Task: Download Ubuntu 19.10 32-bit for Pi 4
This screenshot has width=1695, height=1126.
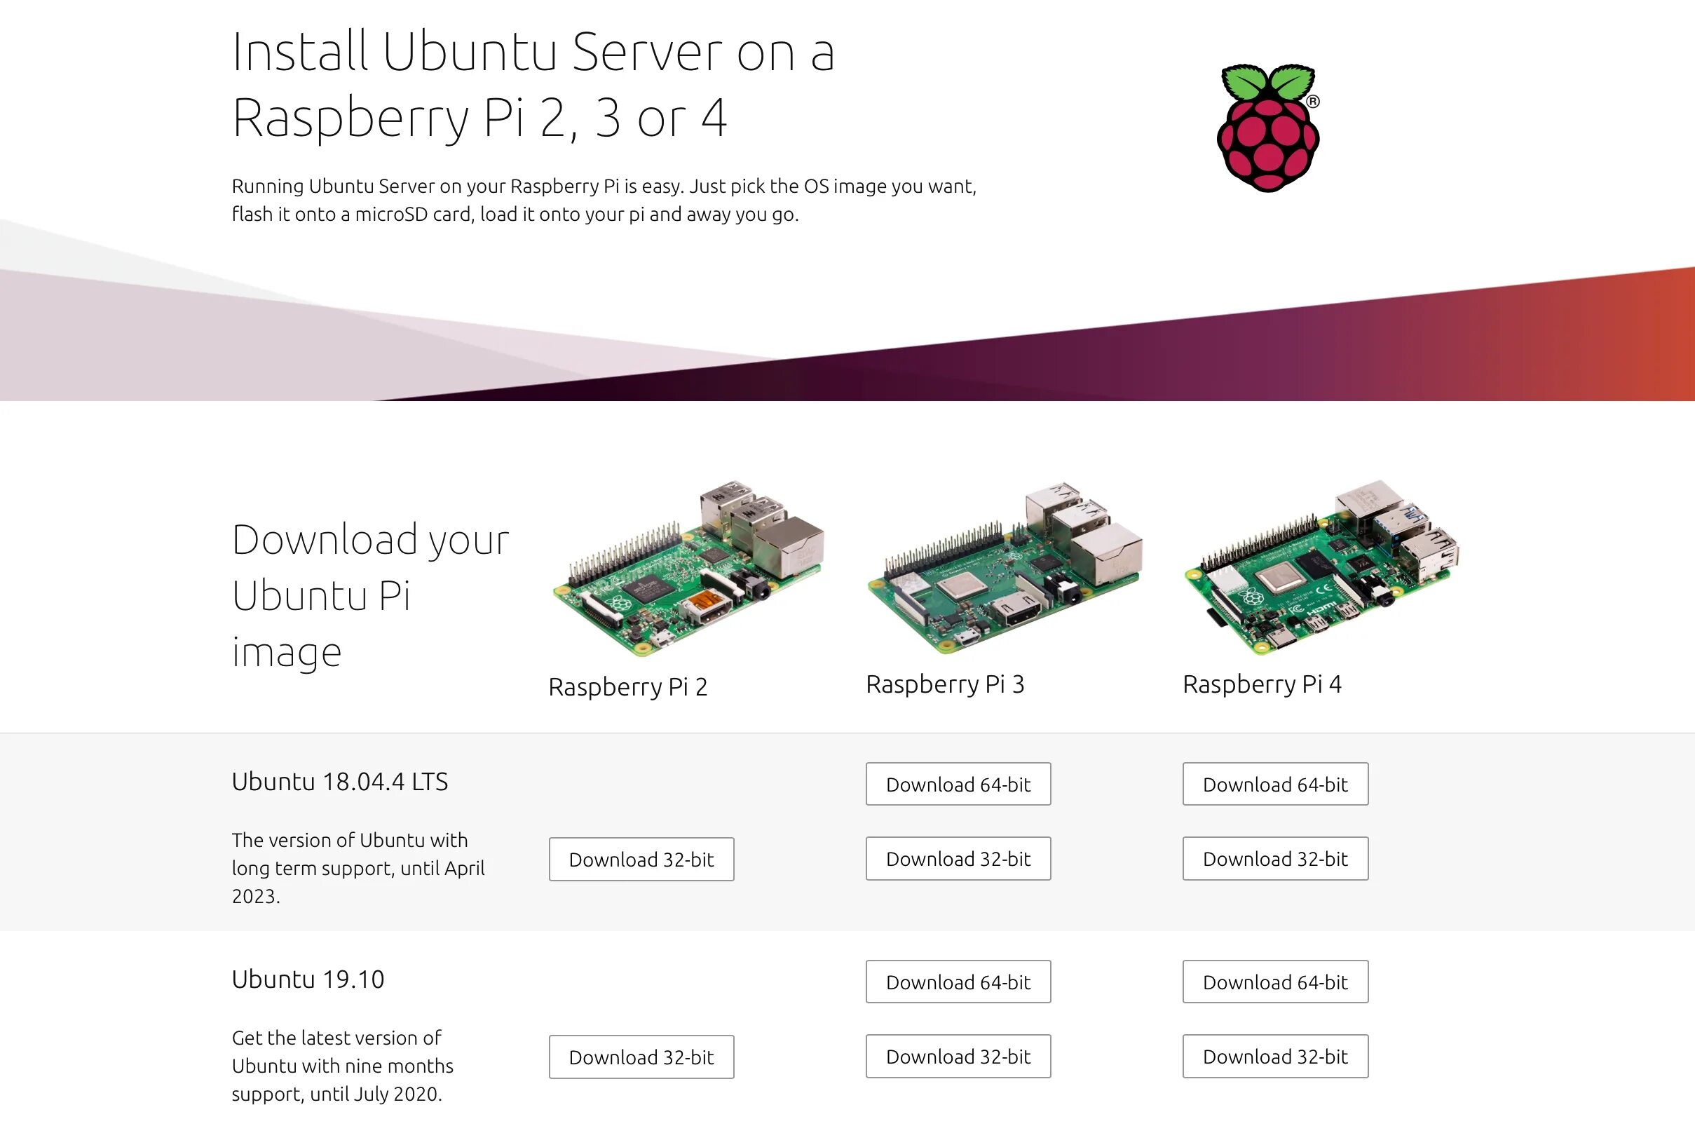Action: [x=1275, y=1056]
